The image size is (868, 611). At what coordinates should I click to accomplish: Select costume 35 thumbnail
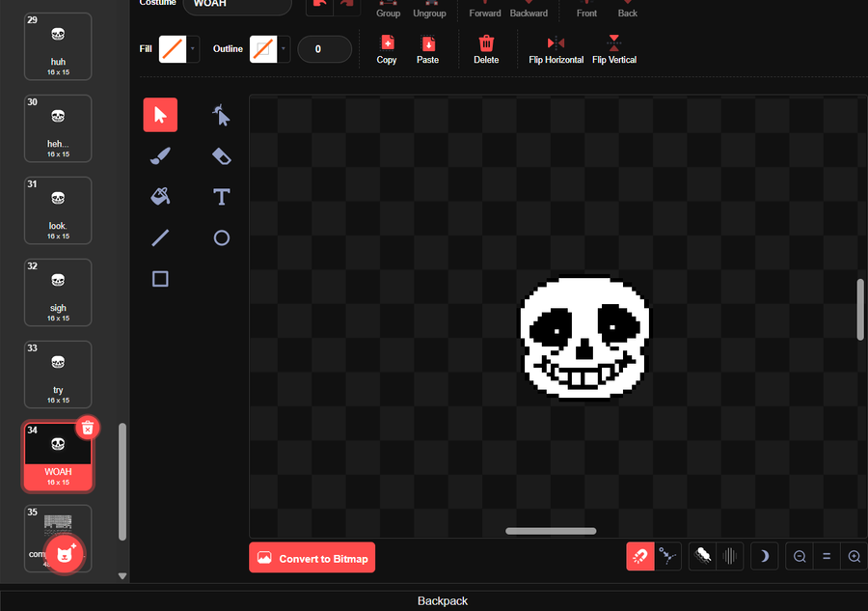[x=58, y=524]
